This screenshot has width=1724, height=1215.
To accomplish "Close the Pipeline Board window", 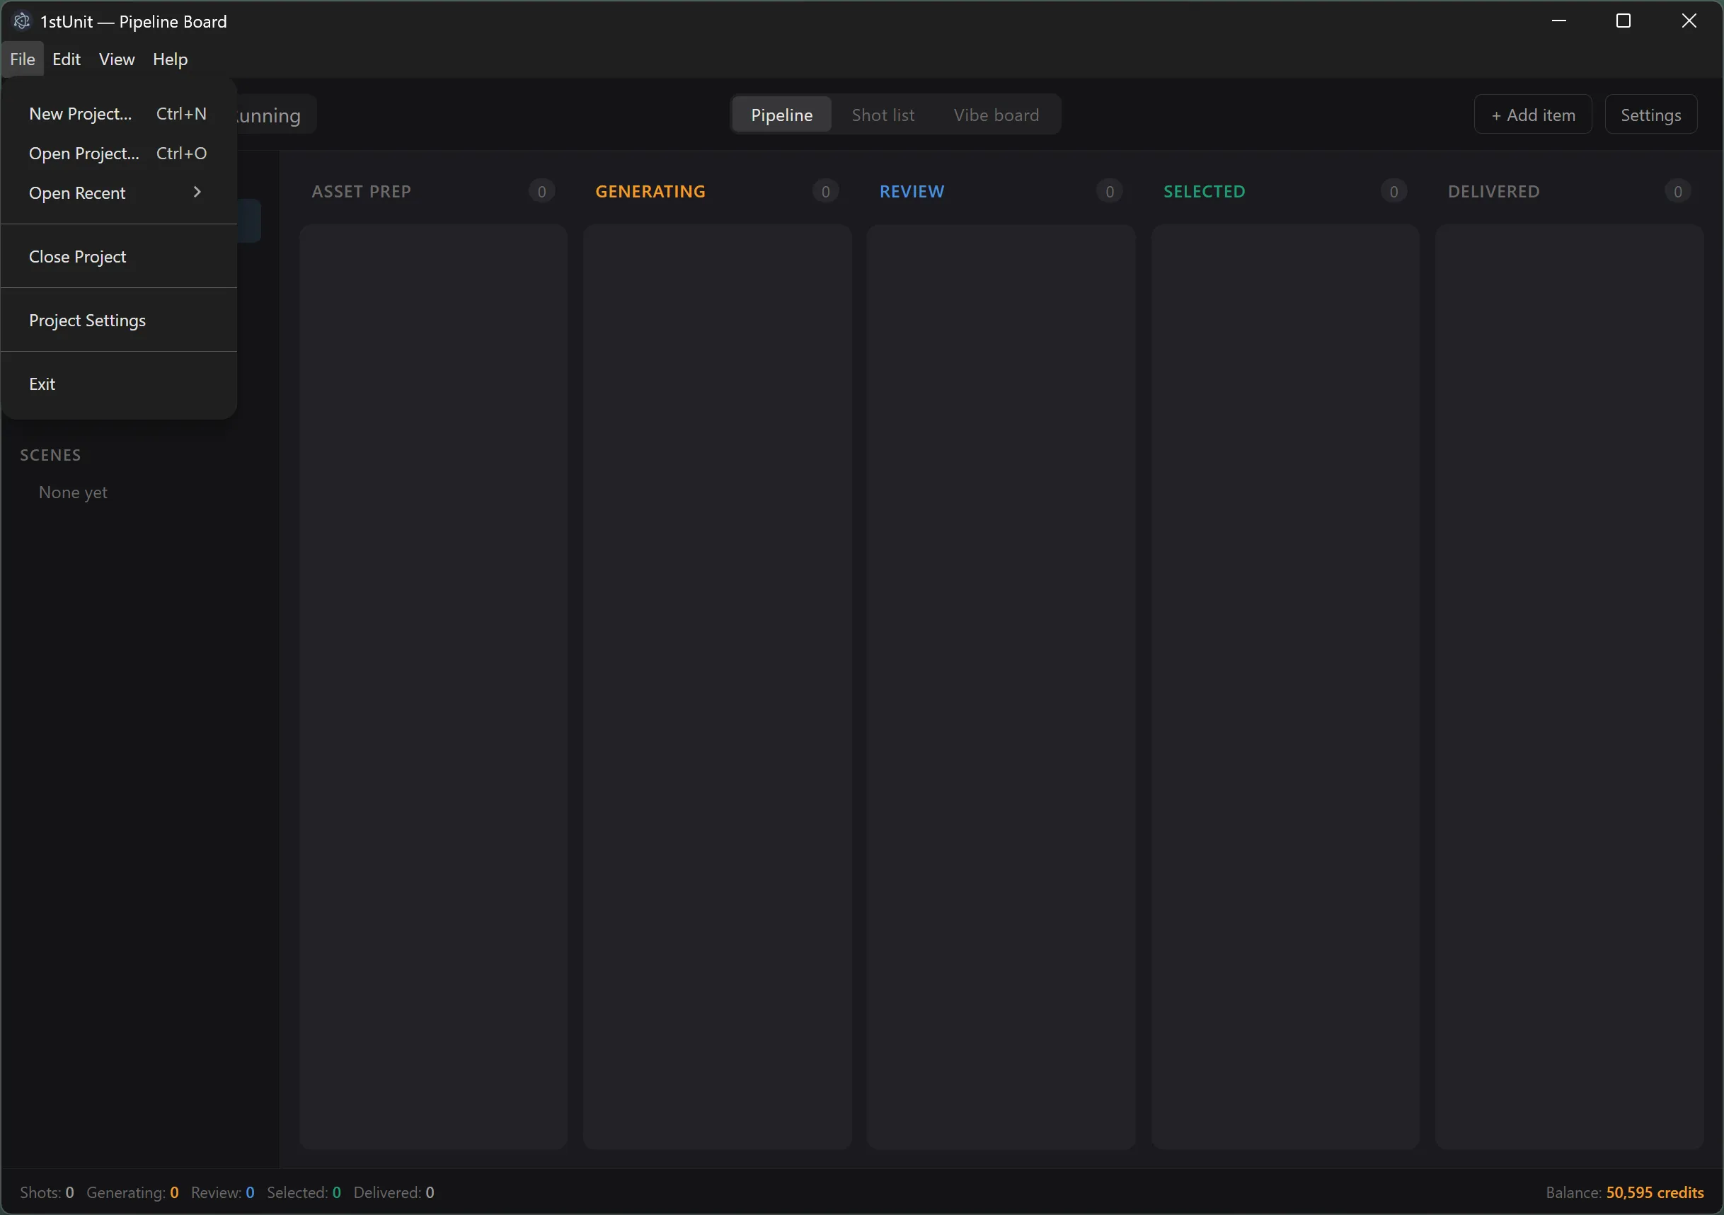I will coord(1688,21).
